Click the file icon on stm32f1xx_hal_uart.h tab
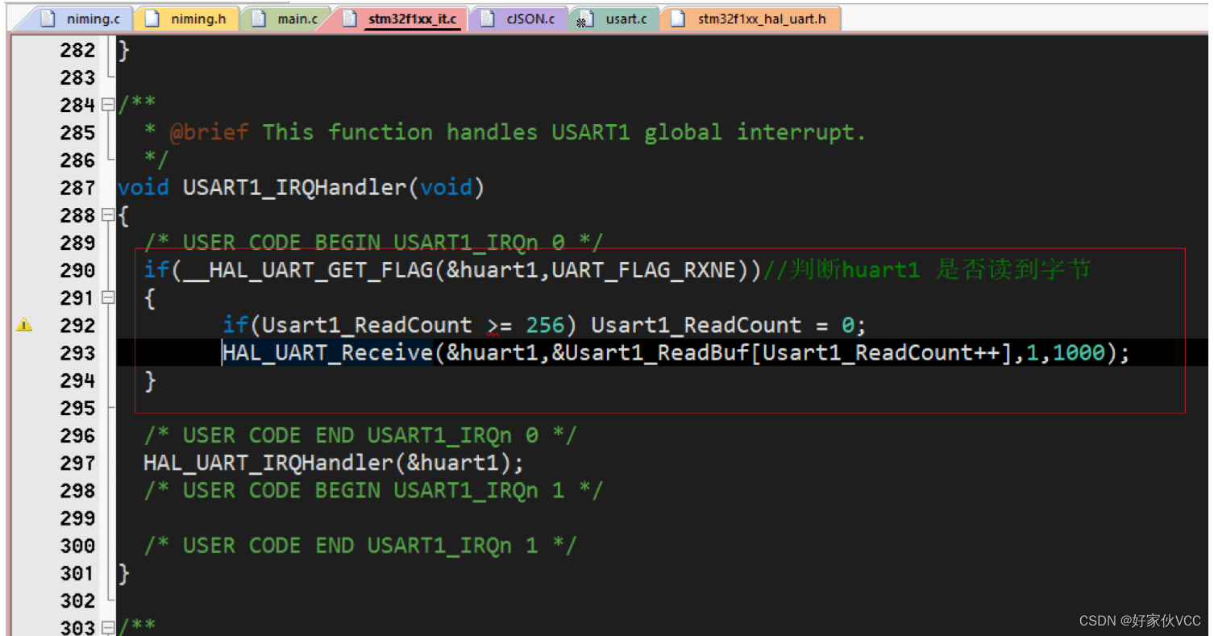The image size is (1214, 636). click(679, 19)
